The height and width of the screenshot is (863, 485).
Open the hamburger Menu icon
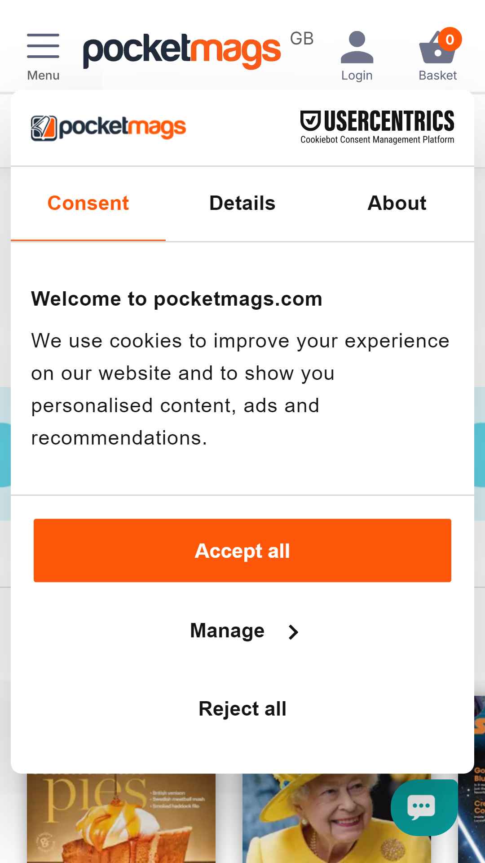[43, 46]
